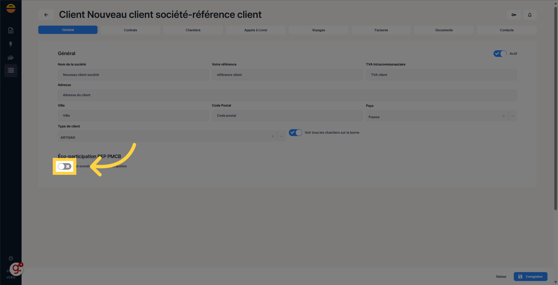The height and width of the screenshot is (285, 558).
Task: Focus the Nom de la société field
Action: tap(133, 75)
